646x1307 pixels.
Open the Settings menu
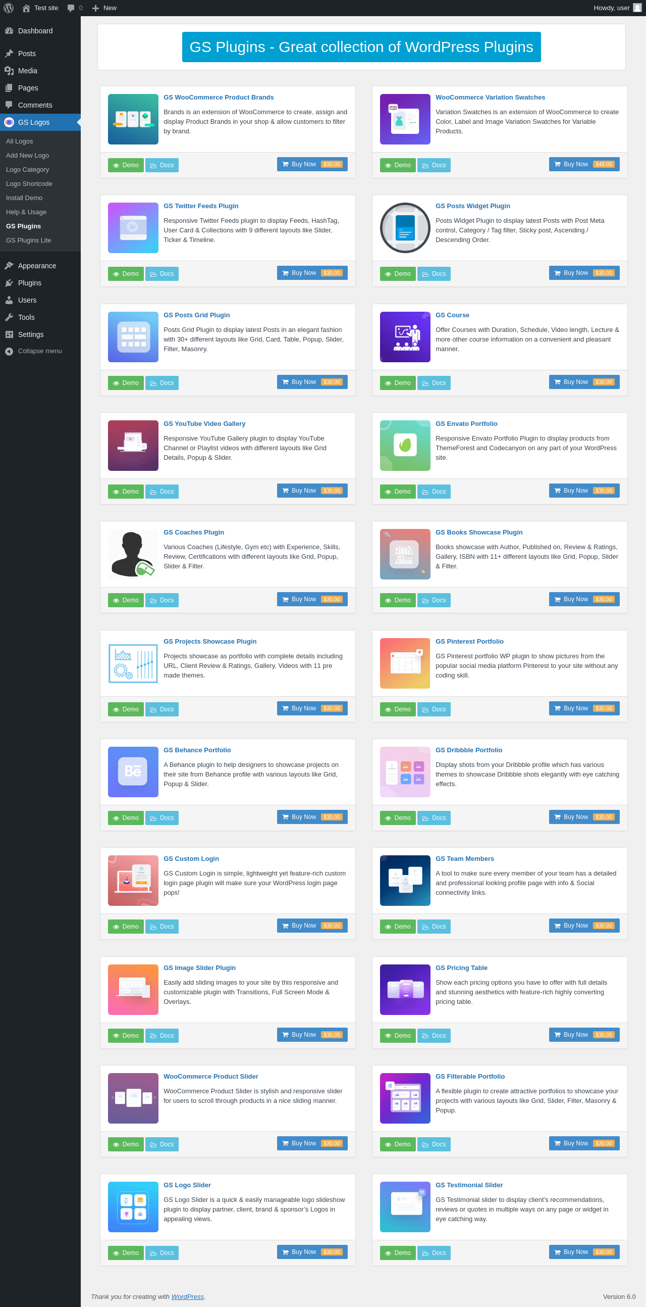coord(40,335)
